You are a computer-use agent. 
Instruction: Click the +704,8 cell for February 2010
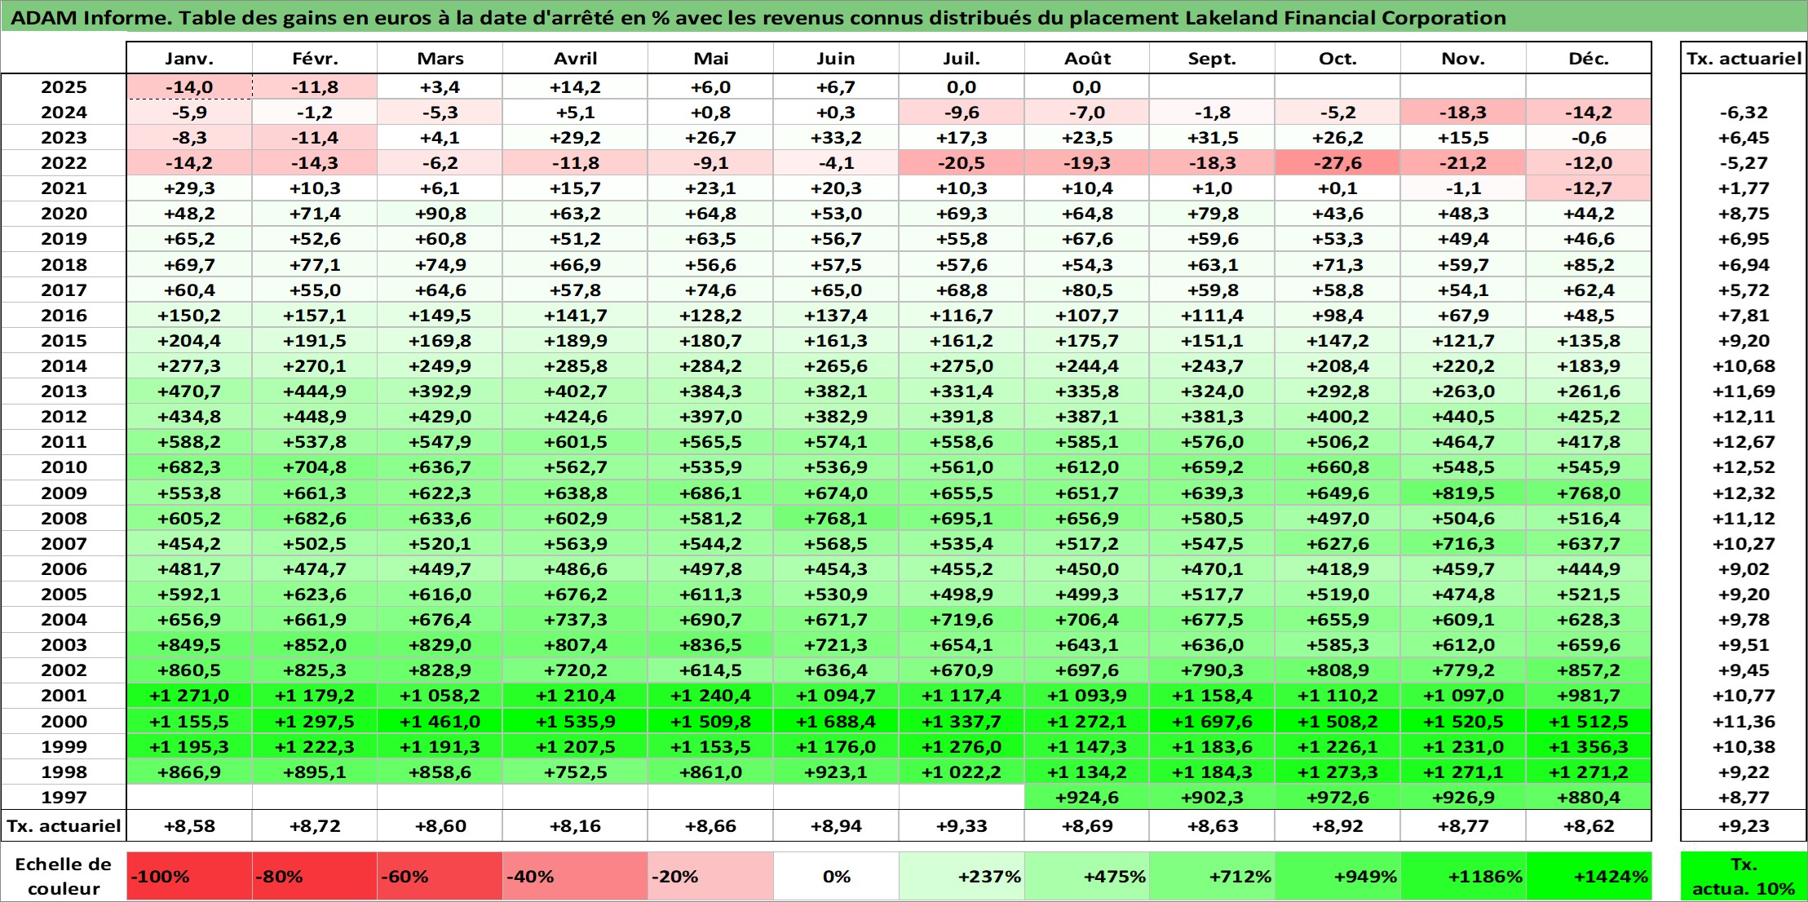pyautogui.click(x=315, y=467)
